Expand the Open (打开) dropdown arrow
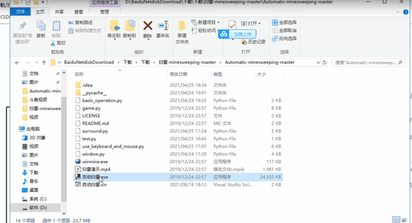The image size is (412, 223). (259, 24)
